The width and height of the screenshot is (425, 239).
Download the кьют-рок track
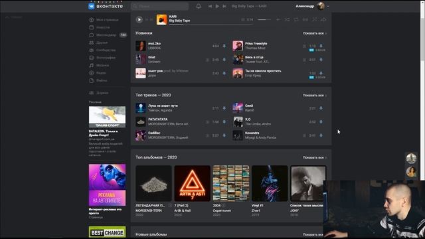pos(224,73)
